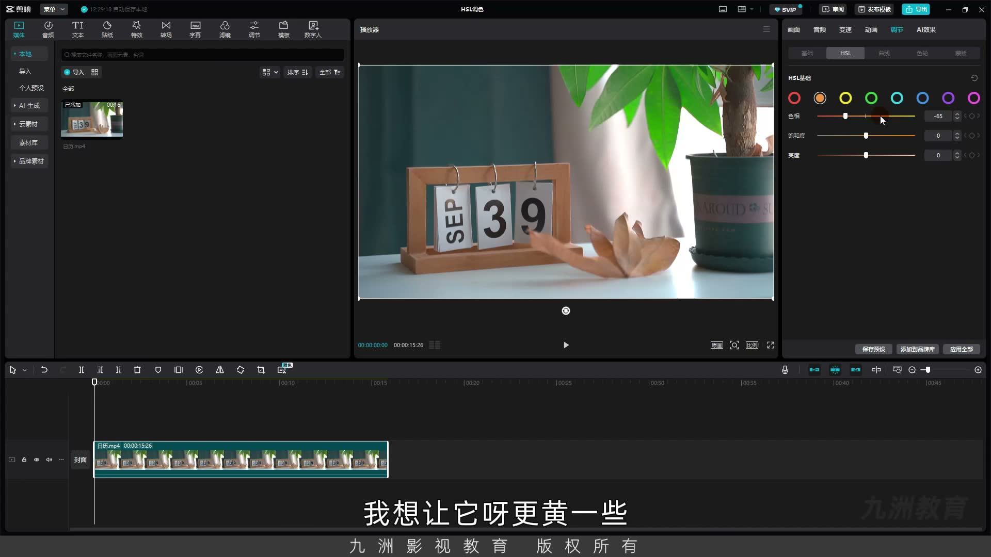Expand the selection tool mode dropdown arrow

click(24, 370)
